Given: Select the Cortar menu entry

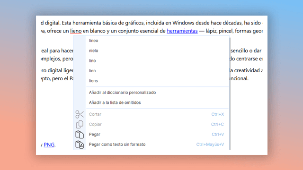Looking at the screenshot, I should coord(157,114).
